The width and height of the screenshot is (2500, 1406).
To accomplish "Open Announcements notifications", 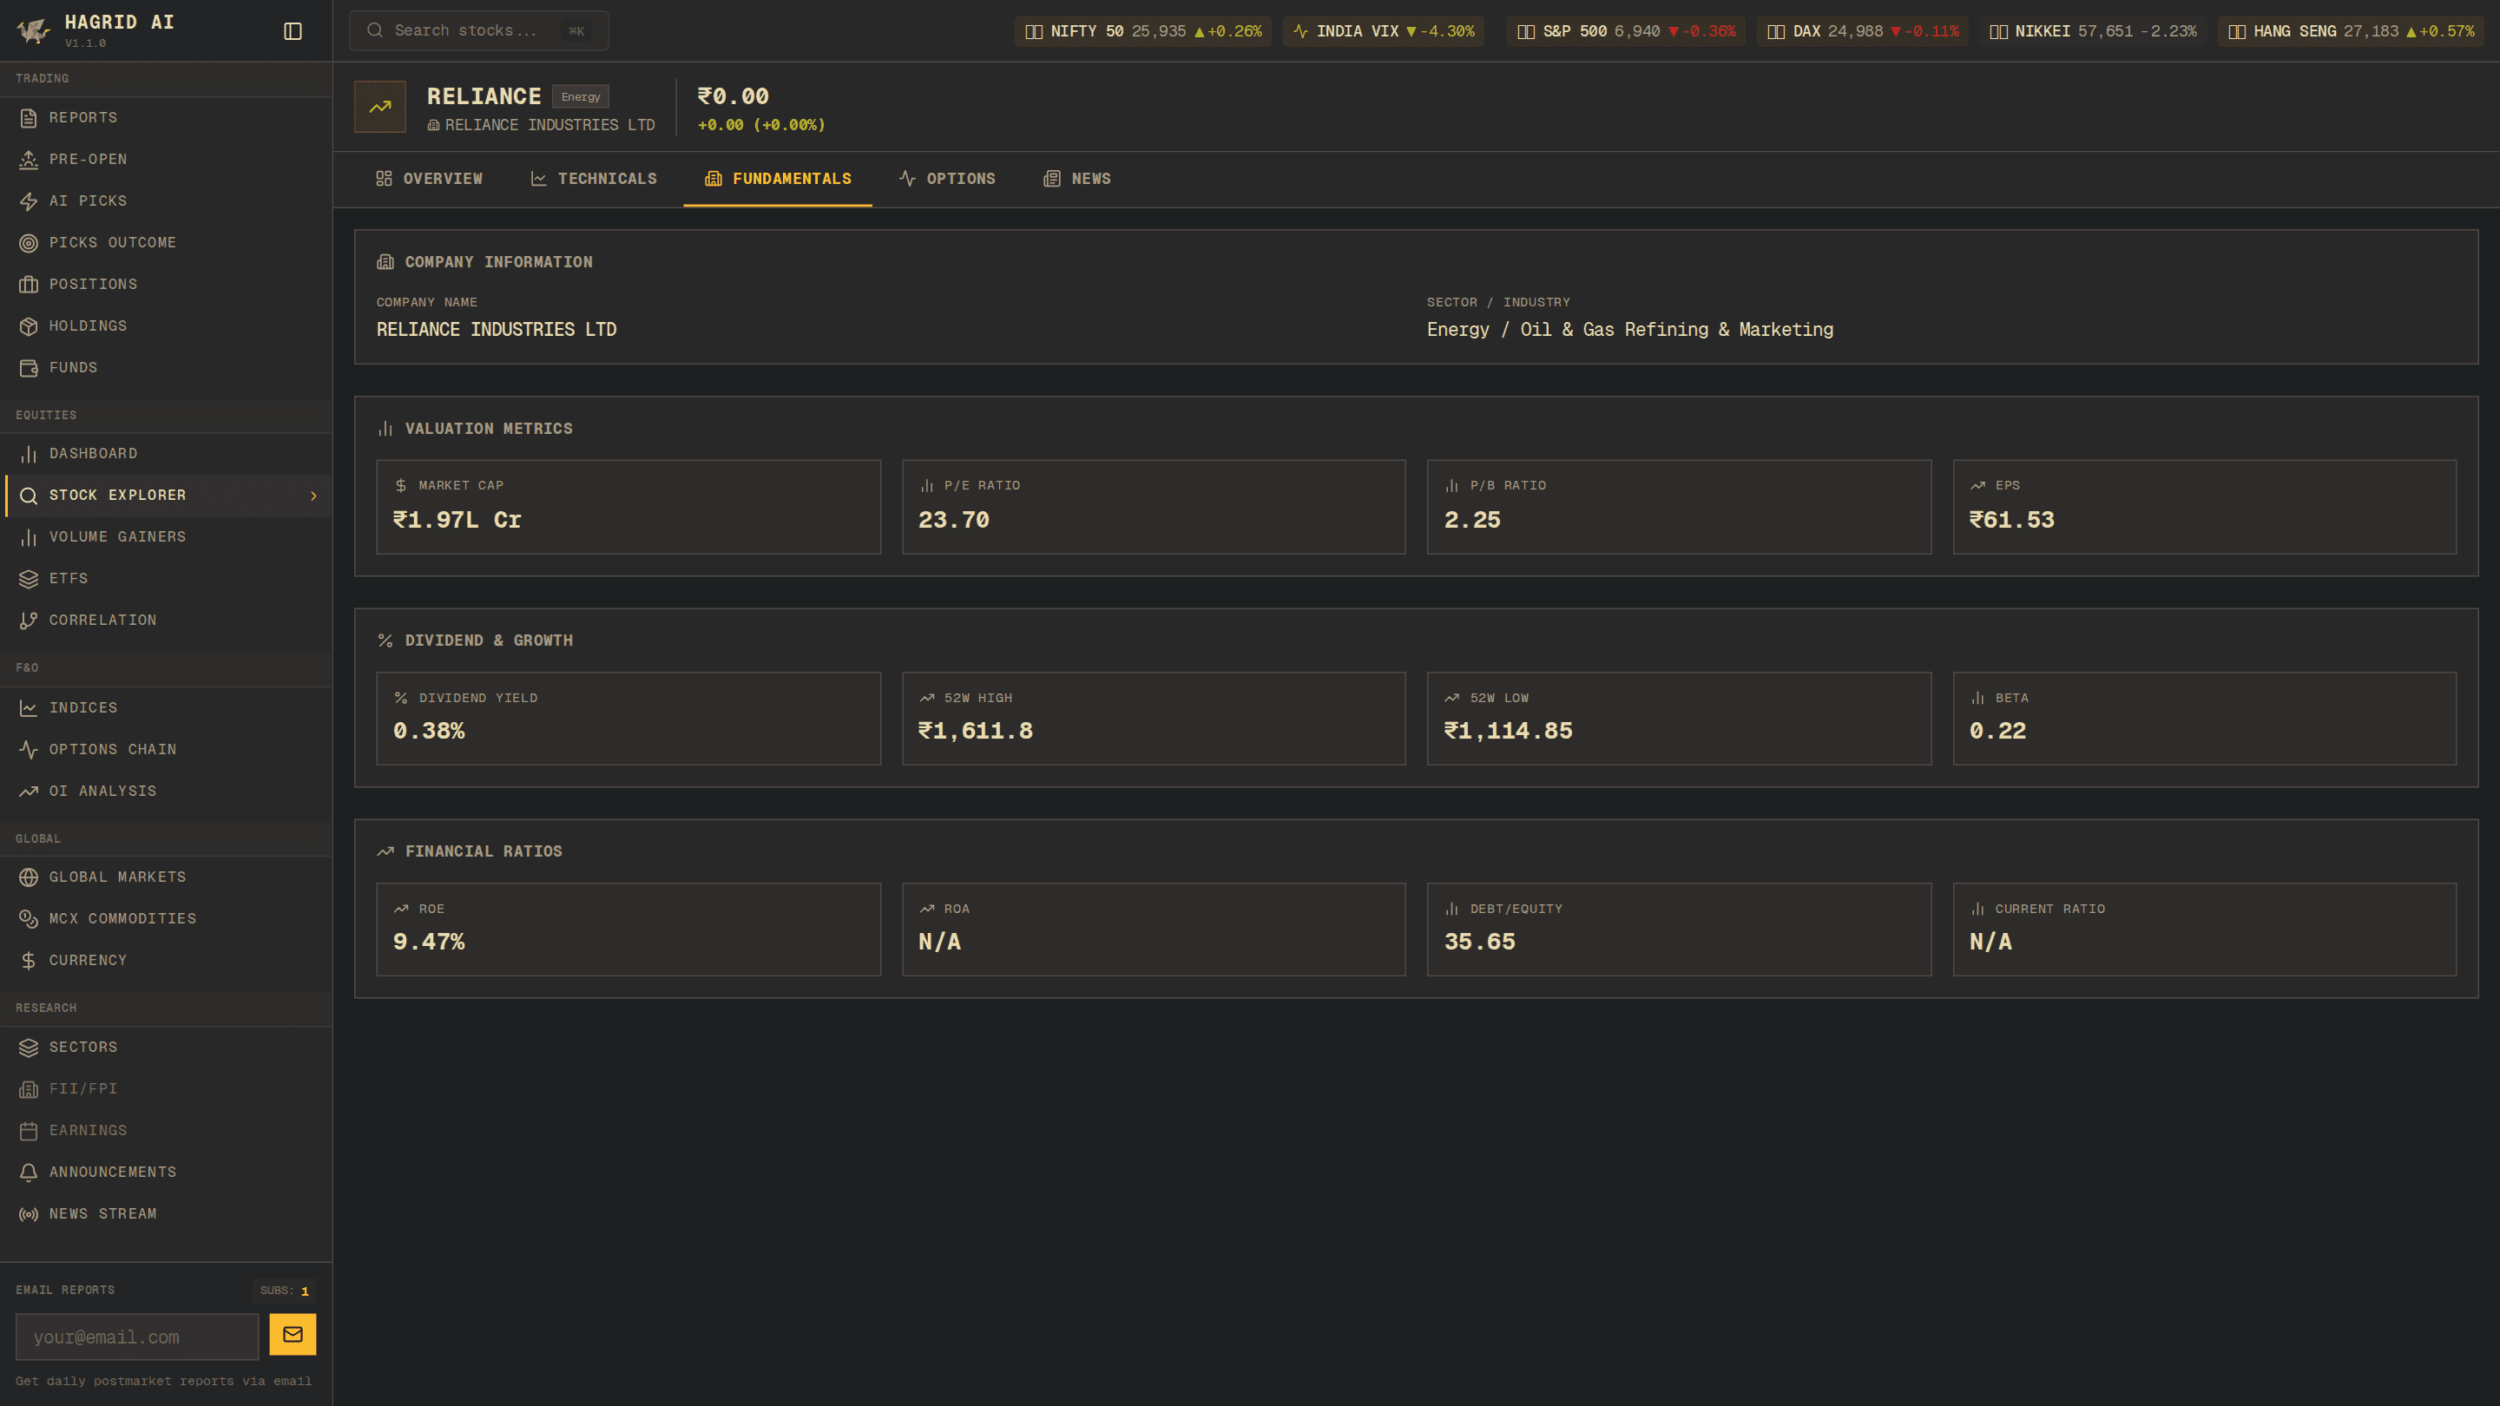I will tap(113, 1173).
